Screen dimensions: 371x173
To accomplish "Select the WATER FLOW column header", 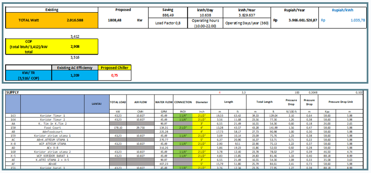I will point(164,102).
